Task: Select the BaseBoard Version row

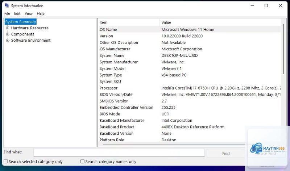Action: coord(189,133)
